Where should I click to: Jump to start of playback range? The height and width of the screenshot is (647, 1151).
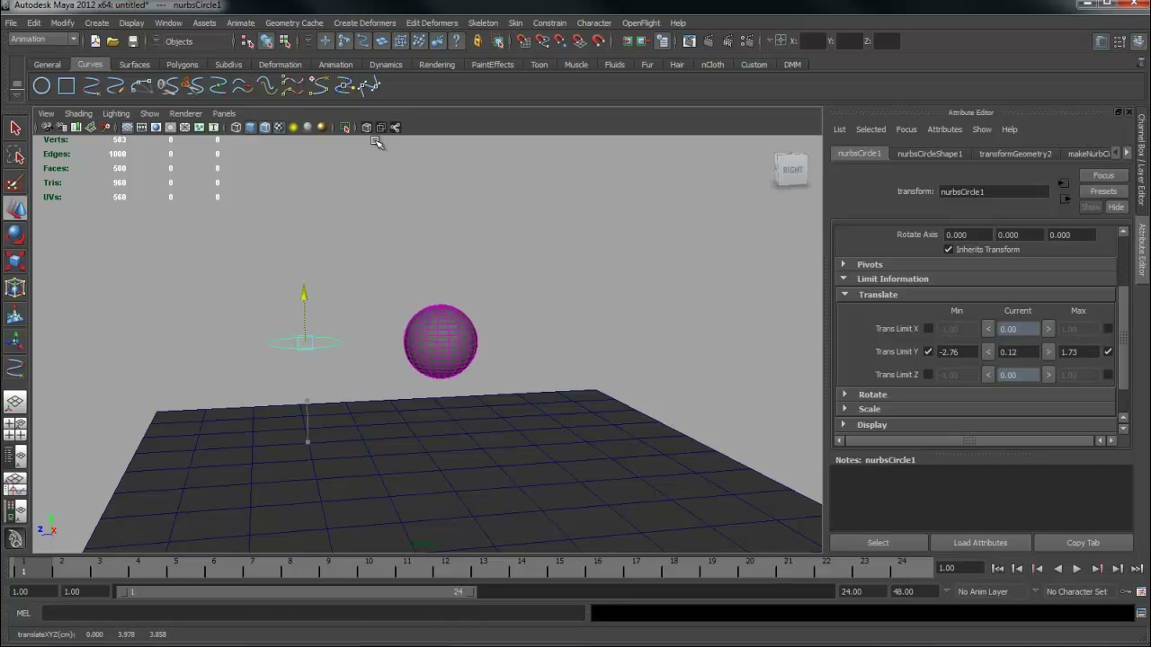click(x=998, y=568)
